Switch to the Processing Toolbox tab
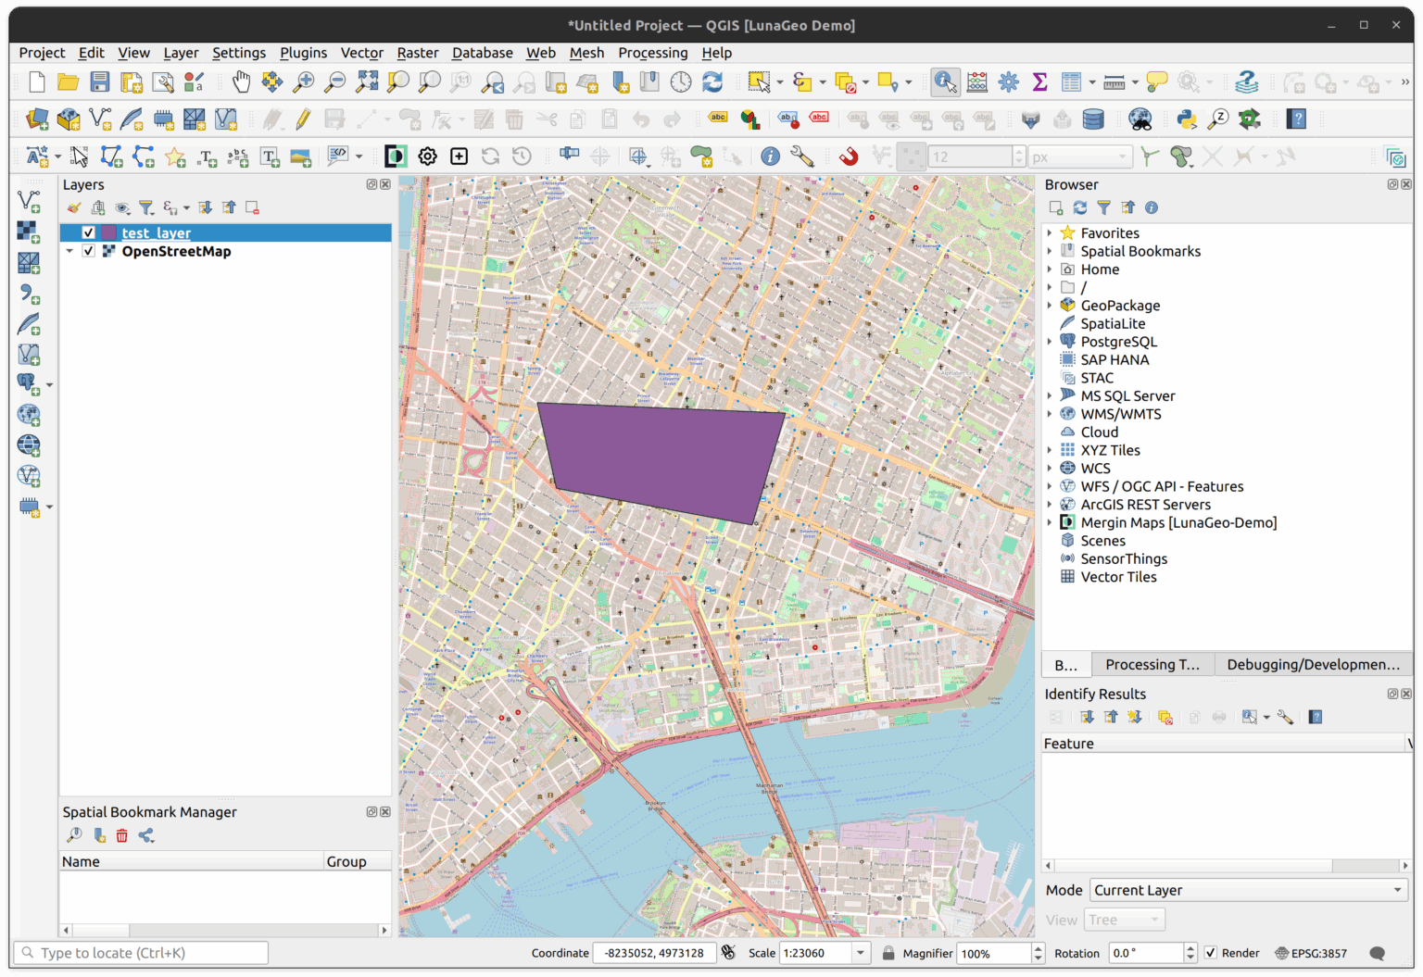The width and height of the screenshot is (1423, 977). click(x=1152, y=665)
